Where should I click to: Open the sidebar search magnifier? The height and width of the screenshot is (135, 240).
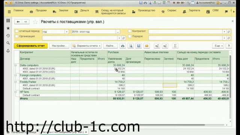[8, 43]
